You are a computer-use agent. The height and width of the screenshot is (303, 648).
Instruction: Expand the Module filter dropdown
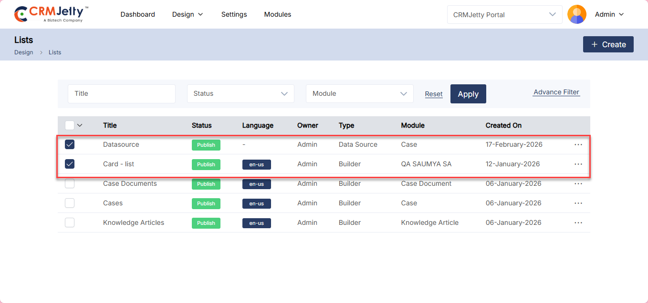coord(359,94)
